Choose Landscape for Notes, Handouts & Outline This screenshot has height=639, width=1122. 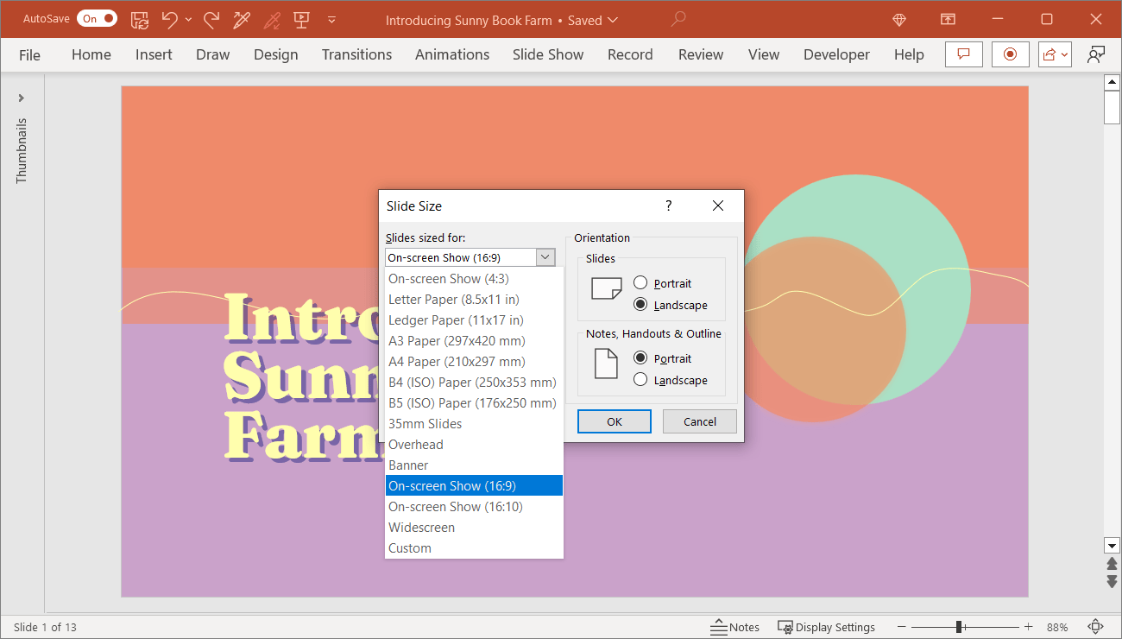click(640, 380)
